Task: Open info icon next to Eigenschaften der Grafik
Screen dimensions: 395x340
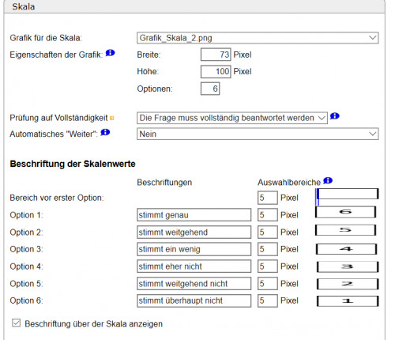Action: [x=110, y=53]
